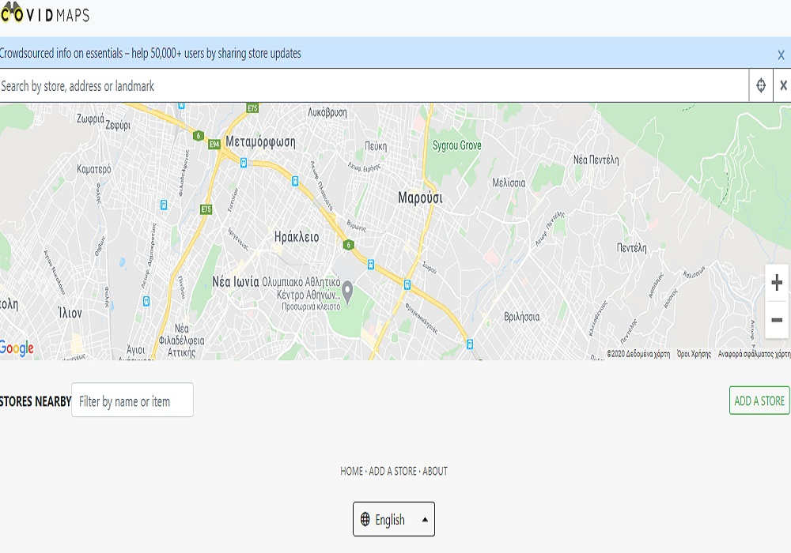The height and width of the screenshot is (553, 791).
Task: Select the Πεύκη map label
Action: coord(376,146)
